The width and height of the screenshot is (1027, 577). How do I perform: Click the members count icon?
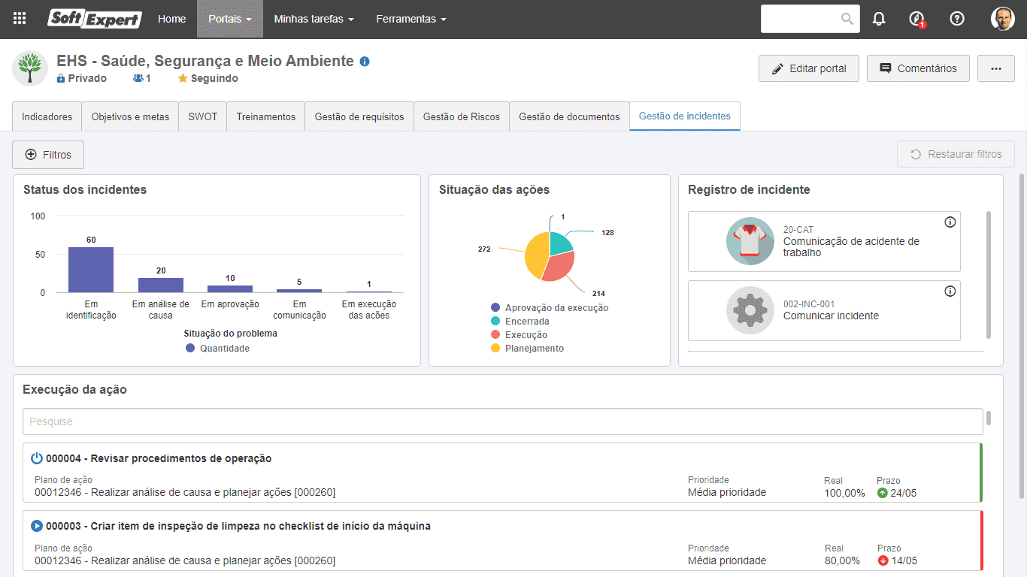pos(138,78)
